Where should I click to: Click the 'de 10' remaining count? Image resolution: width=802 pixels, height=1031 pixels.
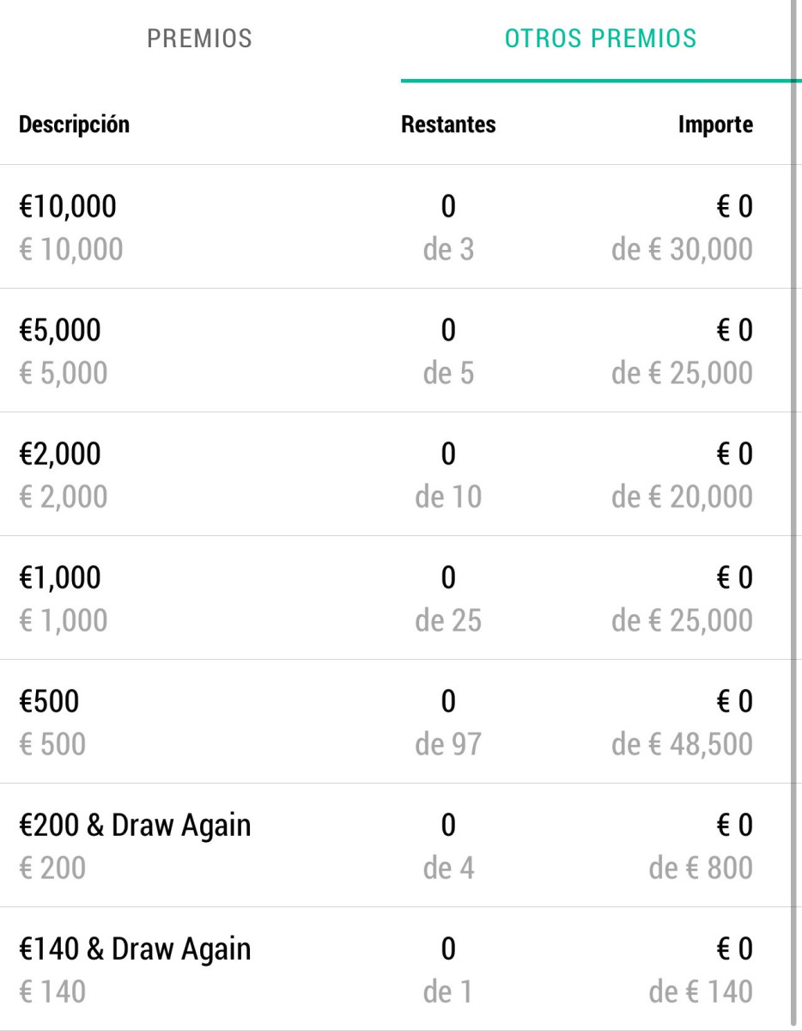point(448,497)
